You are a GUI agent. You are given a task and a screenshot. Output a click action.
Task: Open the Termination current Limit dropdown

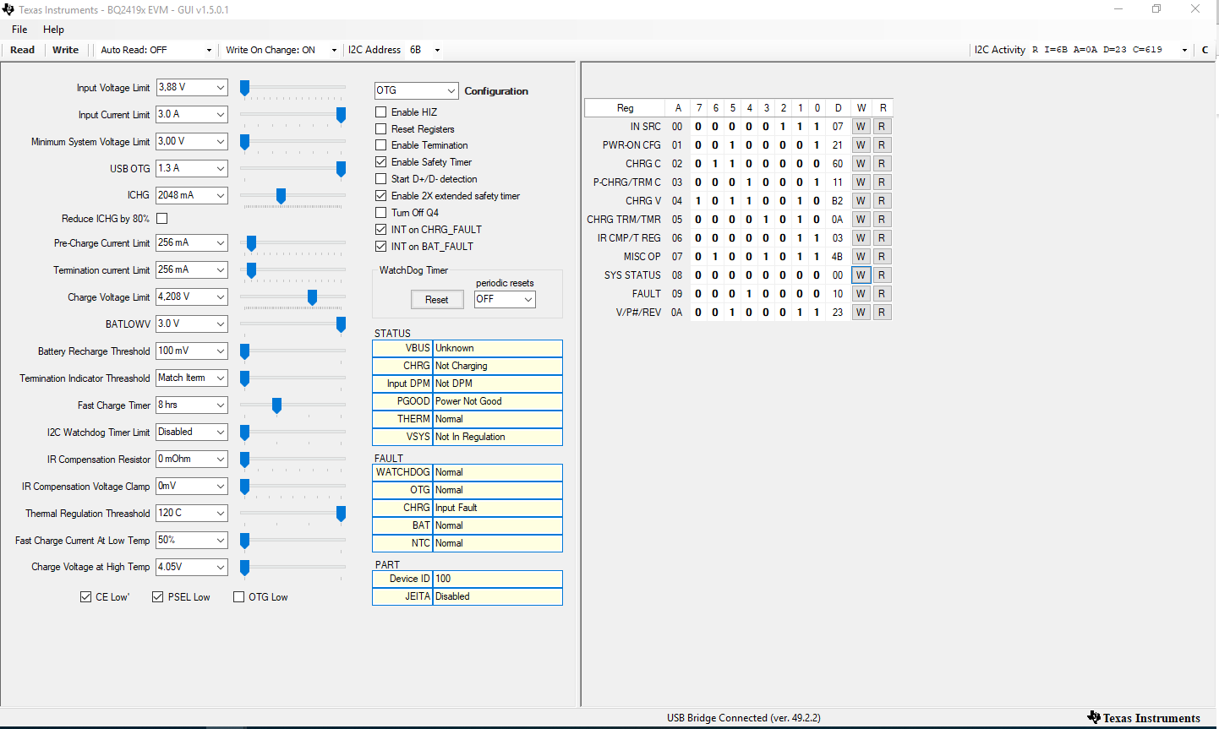point(192,269)
